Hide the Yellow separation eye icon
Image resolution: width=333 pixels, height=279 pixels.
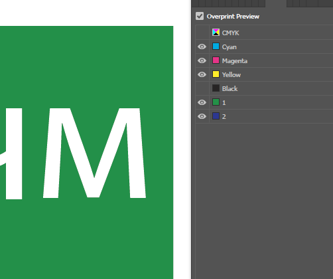(202, 74)
